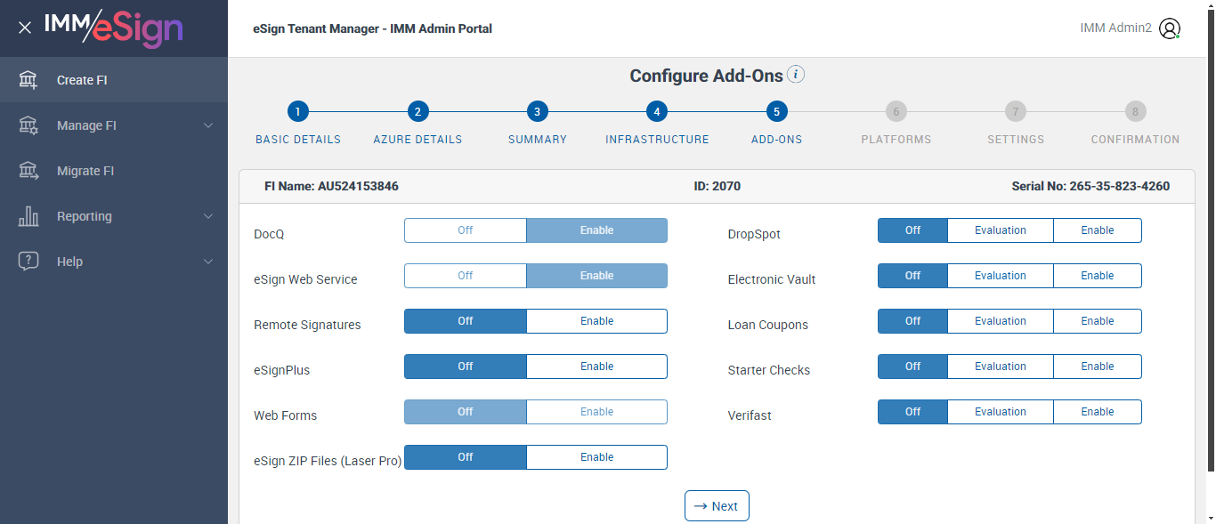1216x524 pixels.
Task: Expand the Help submenu chevron
Action: coord(208,262)
